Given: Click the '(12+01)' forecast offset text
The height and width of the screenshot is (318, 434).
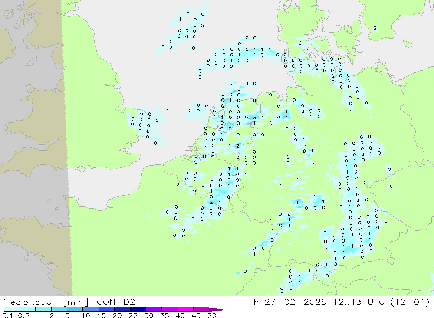Looking at the screenshot, I should pyautogui.click(x=410, y=302).
